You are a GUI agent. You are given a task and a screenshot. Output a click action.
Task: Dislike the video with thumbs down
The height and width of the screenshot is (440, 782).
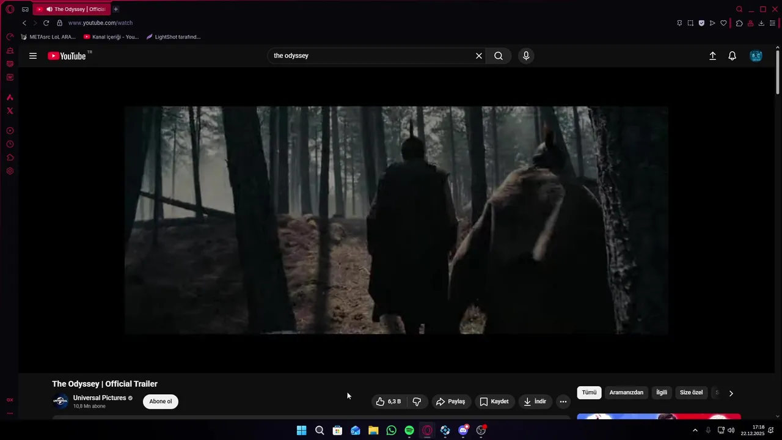coord(417,402)
